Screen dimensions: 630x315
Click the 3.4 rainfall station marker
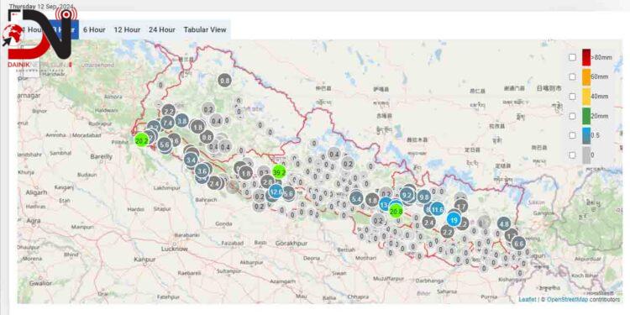point(192,160)
